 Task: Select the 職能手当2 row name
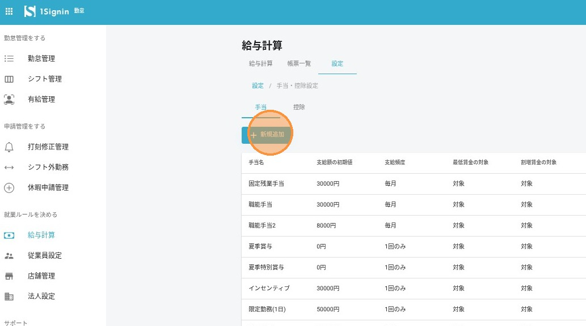coord(262,225)
